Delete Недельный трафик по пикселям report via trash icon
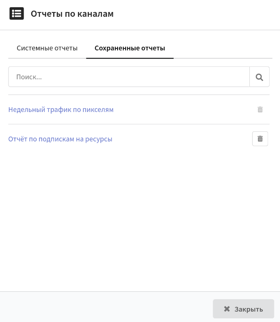 [x=260, y=110]
